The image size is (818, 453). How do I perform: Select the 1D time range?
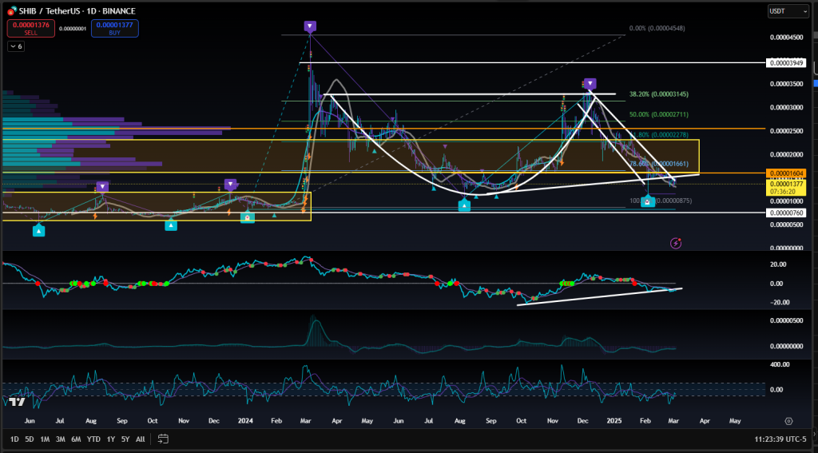[14, 439]
